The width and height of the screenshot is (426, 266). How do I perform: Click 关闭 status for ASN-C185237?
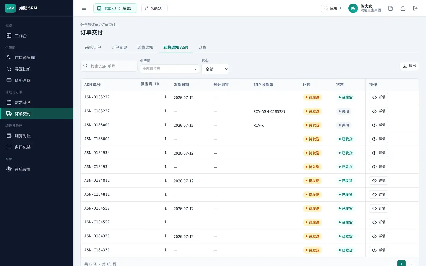(x=344, y=111)
